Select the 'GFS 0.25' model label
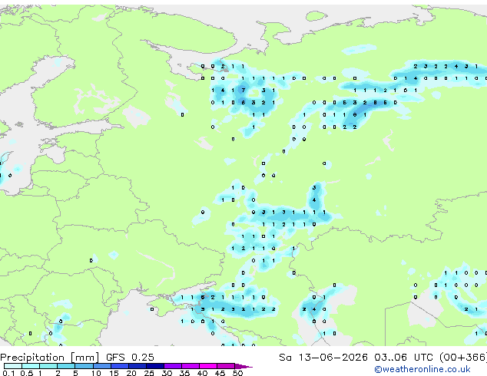Screen dimensions: 487x376 click(x=130, y=358)
